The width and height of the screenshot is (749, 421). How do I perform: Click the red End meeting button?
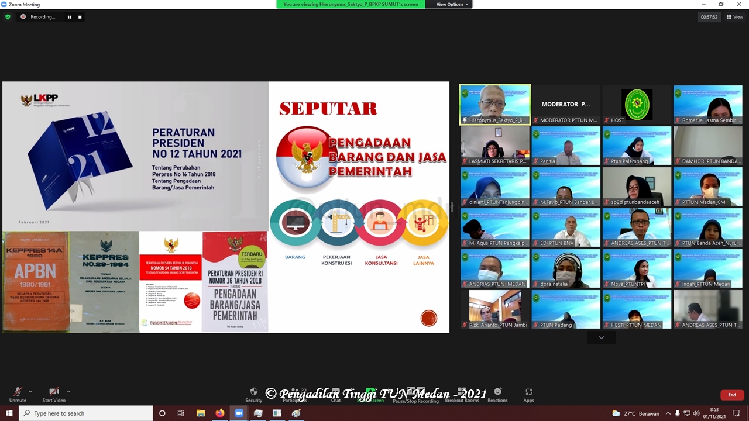click(731, 395)
